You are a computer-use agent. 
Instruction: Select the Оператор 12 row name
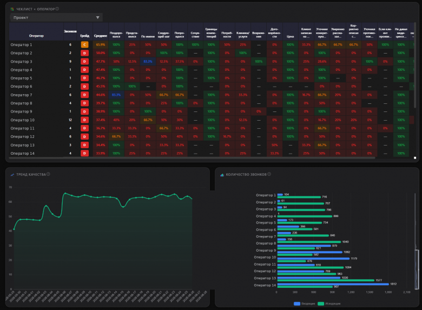pyautogui.click(x=22, y=136)
